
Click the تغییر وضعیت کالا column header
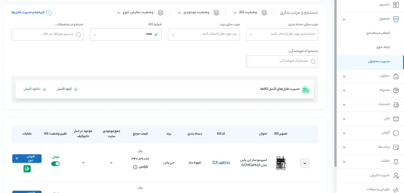point(56,134)
